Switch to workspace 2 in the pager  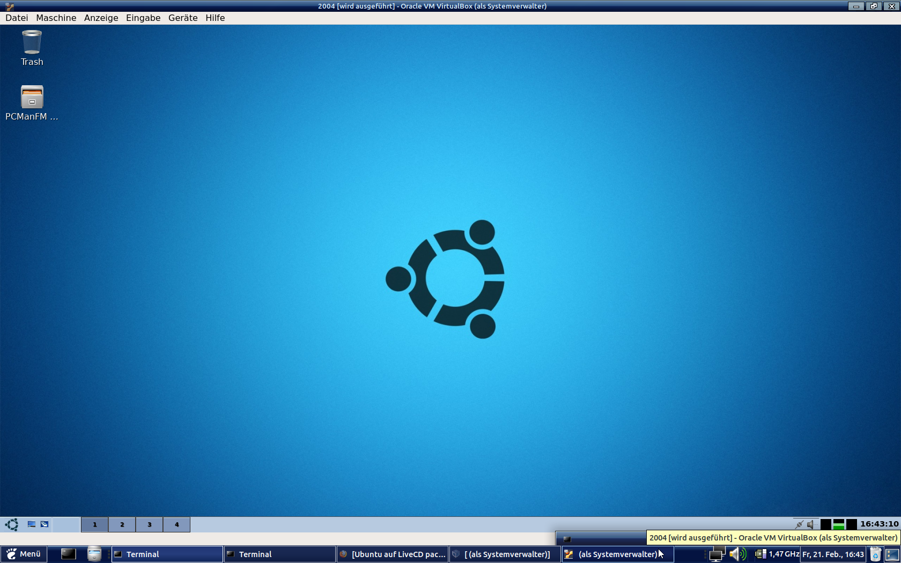coord(122,524)
